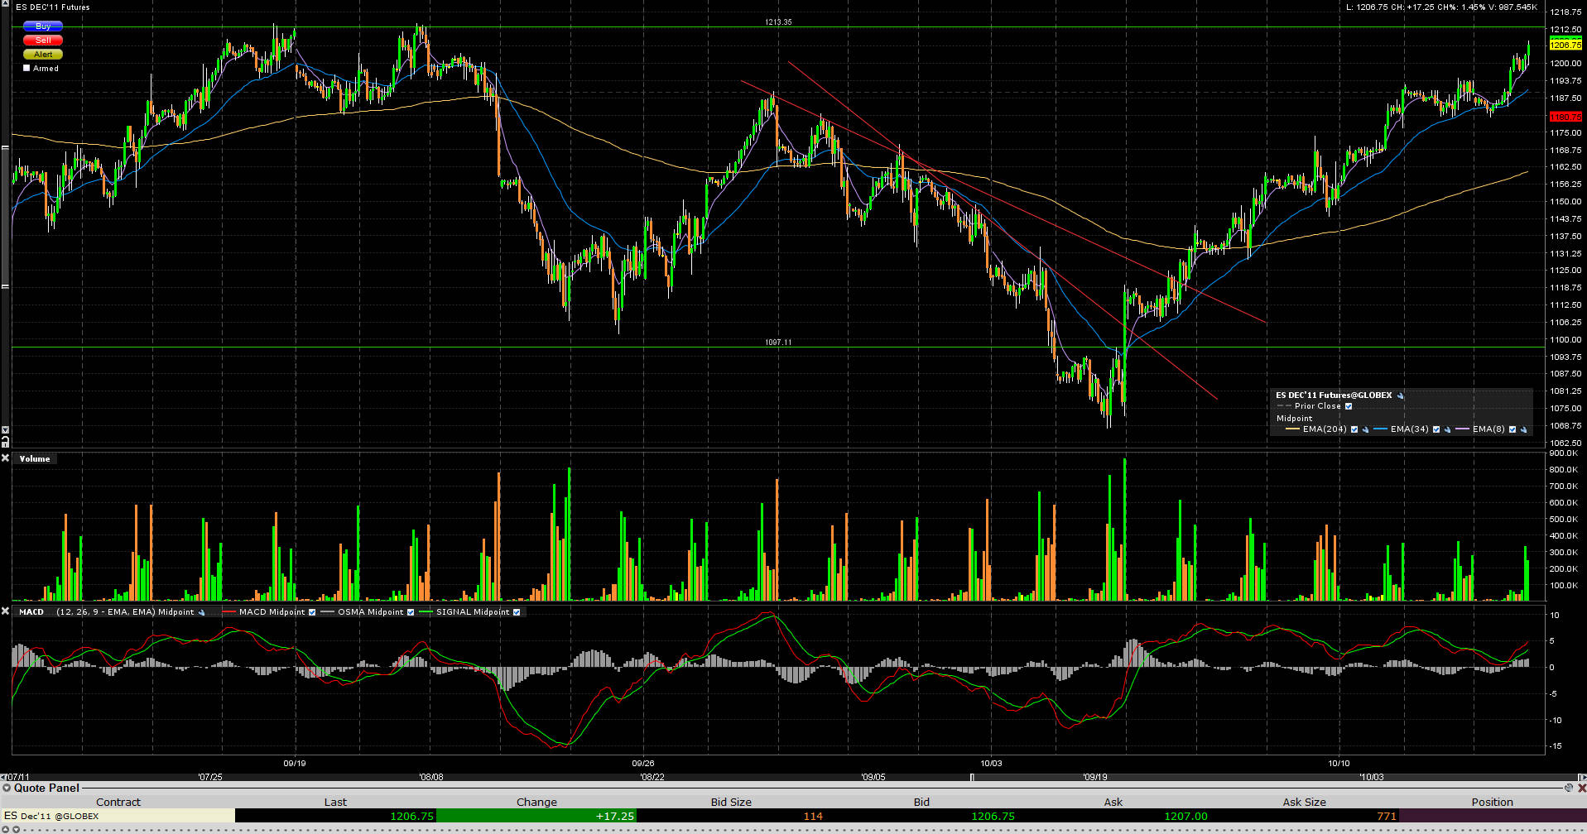Click the 1097.11 horizontal line label
Image resolution: width=1587 pixels, height=834 pixels.
click(x=778, y=342)
